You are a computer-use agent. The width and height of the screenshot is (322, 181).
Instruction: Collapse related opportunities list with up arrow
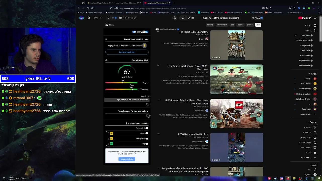click(106, 132)
